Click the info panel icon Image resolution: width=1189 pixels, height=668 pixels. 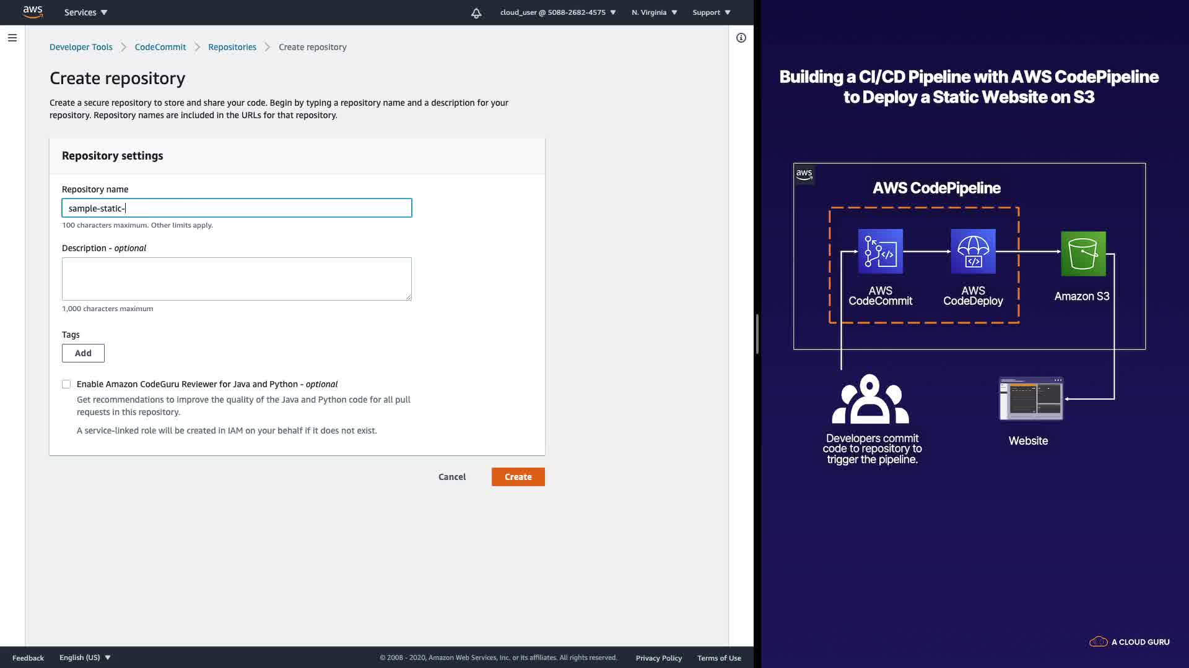pos(741,38)
